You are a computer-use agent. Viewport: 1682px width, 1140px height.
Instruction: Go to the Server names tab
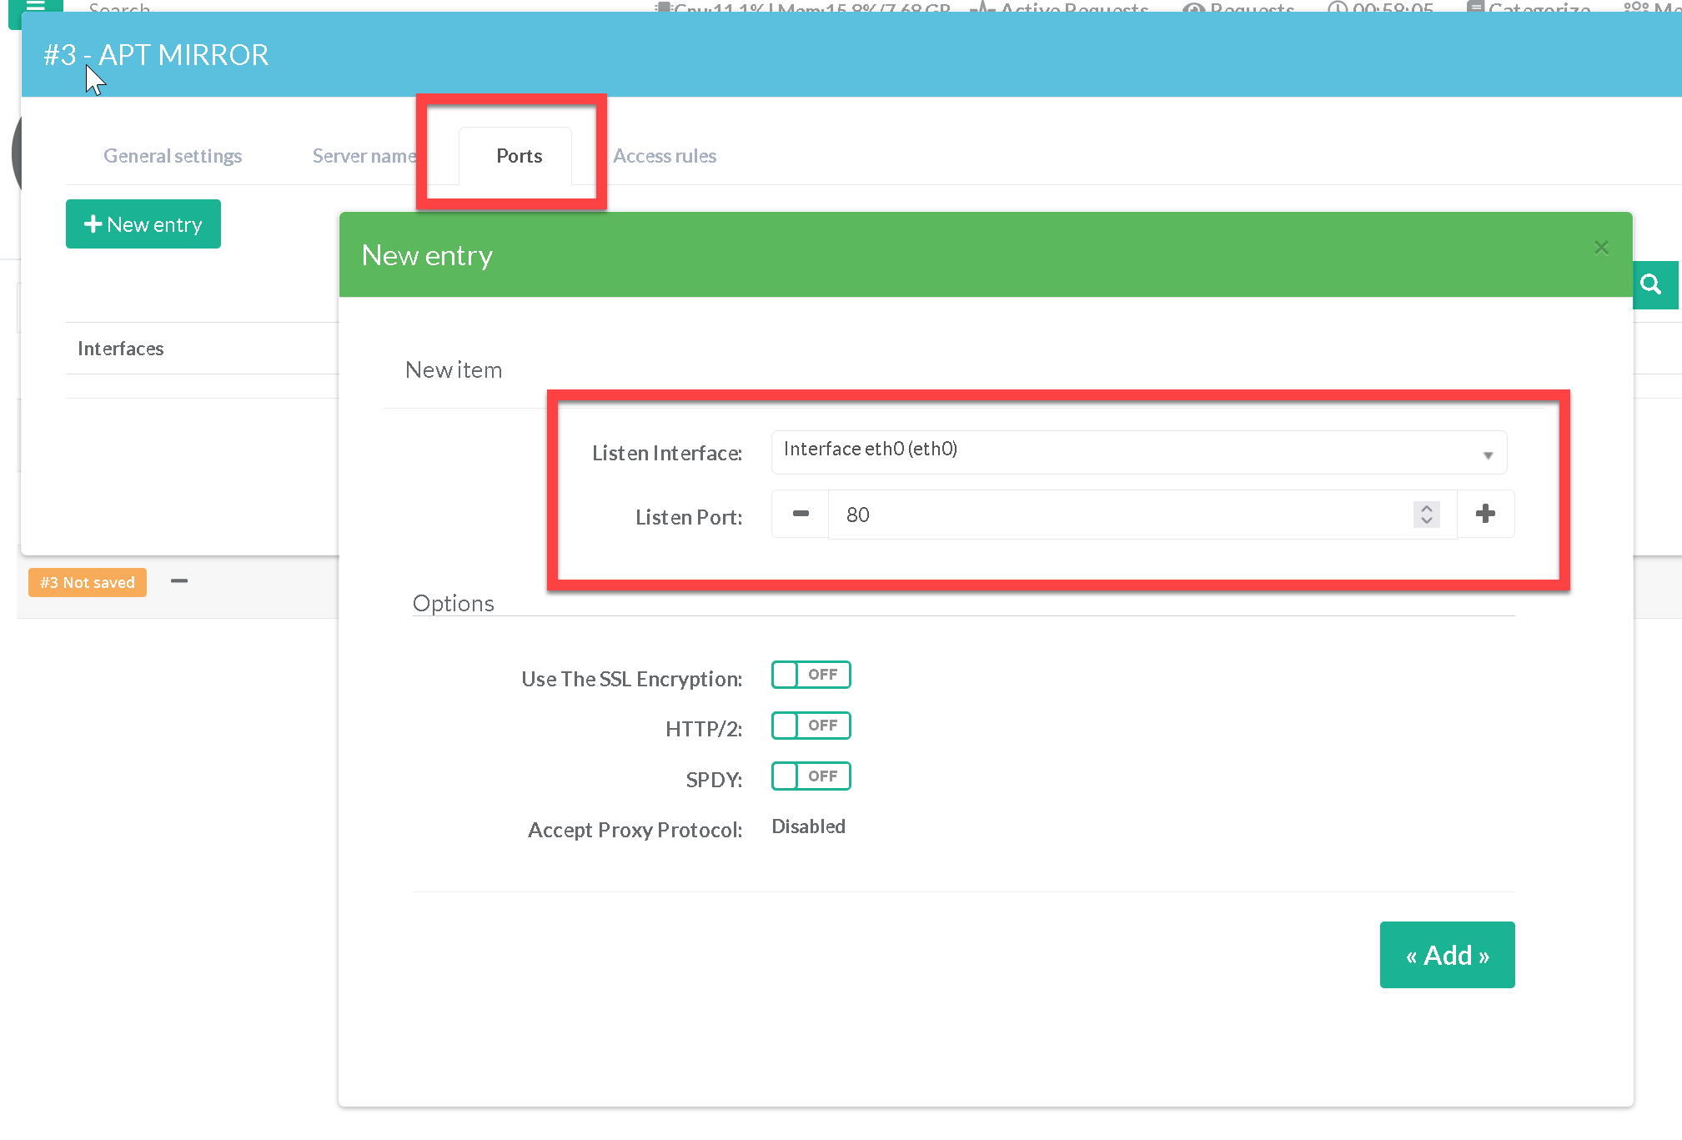tap(364, 156)
